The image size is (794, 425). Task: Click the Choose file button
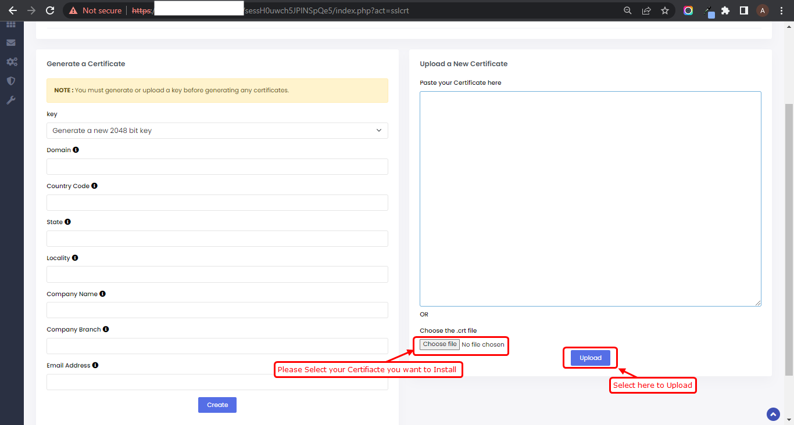439,344
